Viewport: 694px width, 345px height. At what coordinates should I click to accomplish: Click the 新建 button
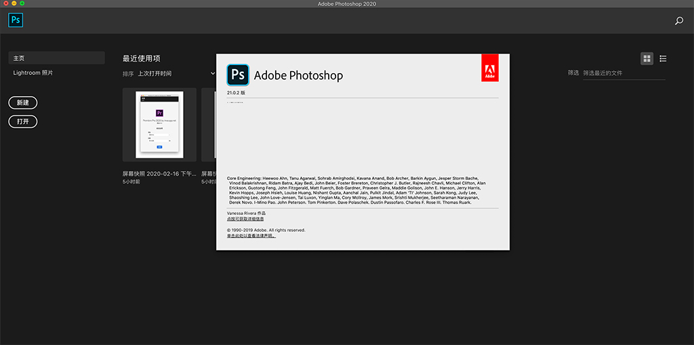coord(23,102)
